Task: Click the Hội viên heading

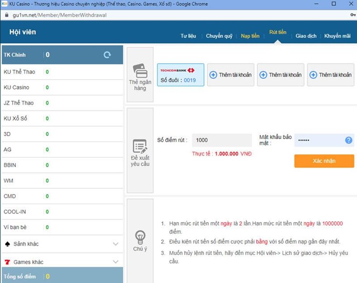Action: (22, 32)
